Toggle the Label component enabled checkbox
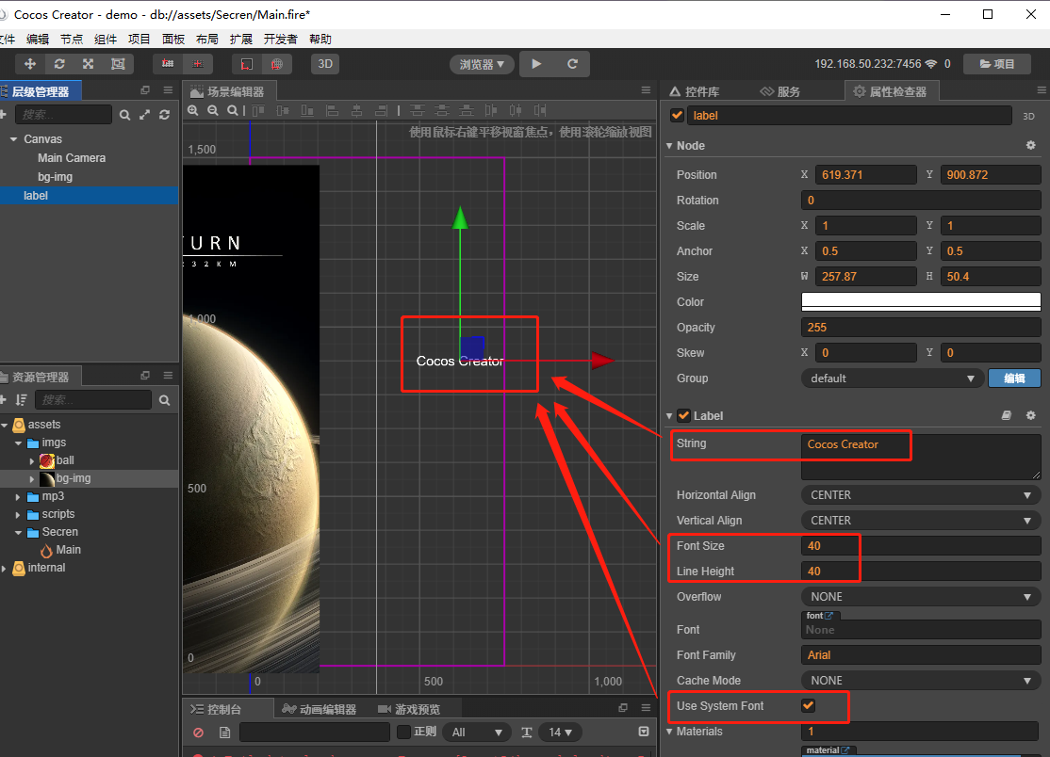This screenshot has height=757, width=1050. pos(683,415)
